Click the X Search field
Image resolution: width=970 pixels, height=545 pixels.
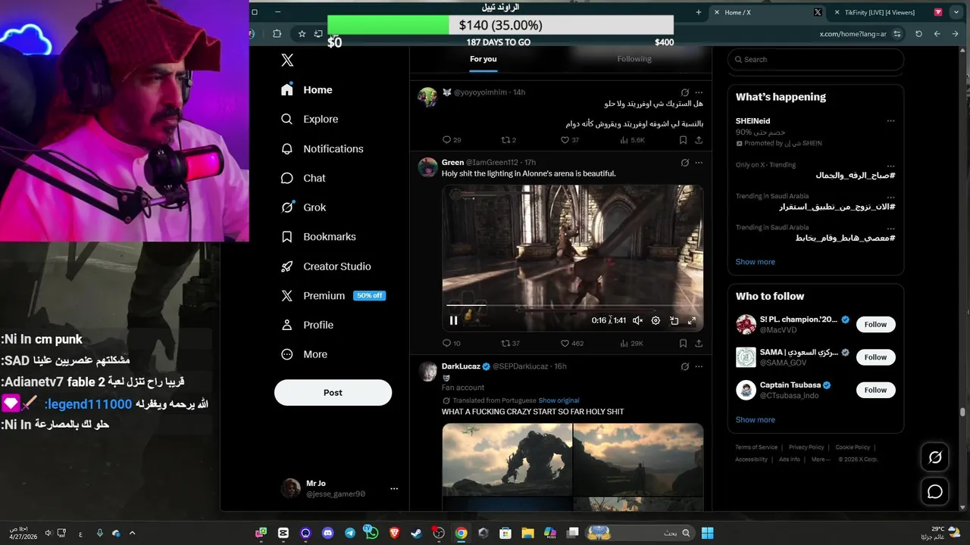coord(815,60)
